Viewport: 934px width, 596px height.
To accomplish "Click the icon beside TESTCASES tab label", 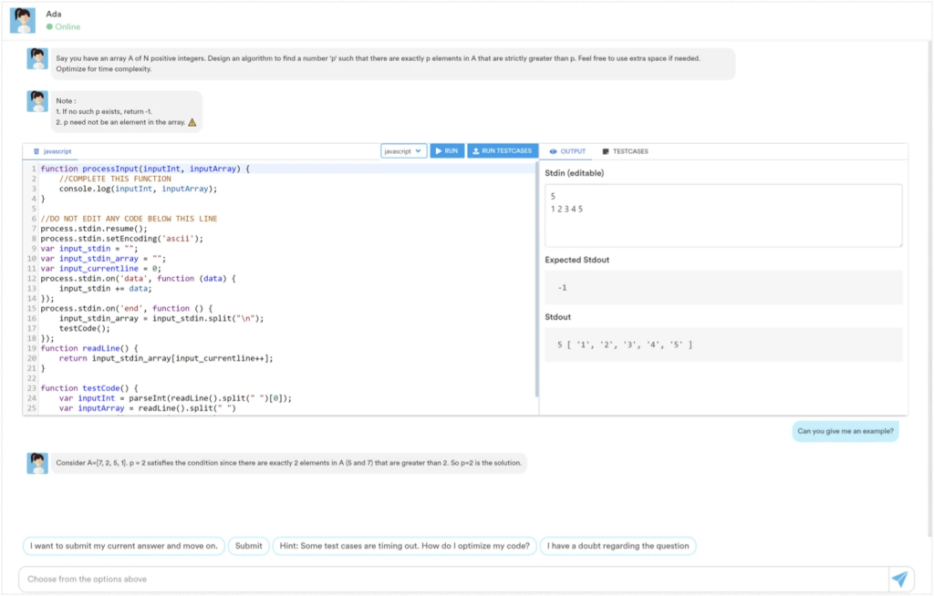I will [606, 151].
